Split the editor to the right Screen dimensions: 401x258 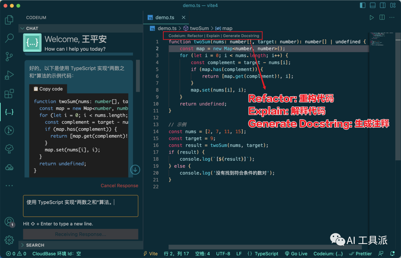tap(382, 17)
